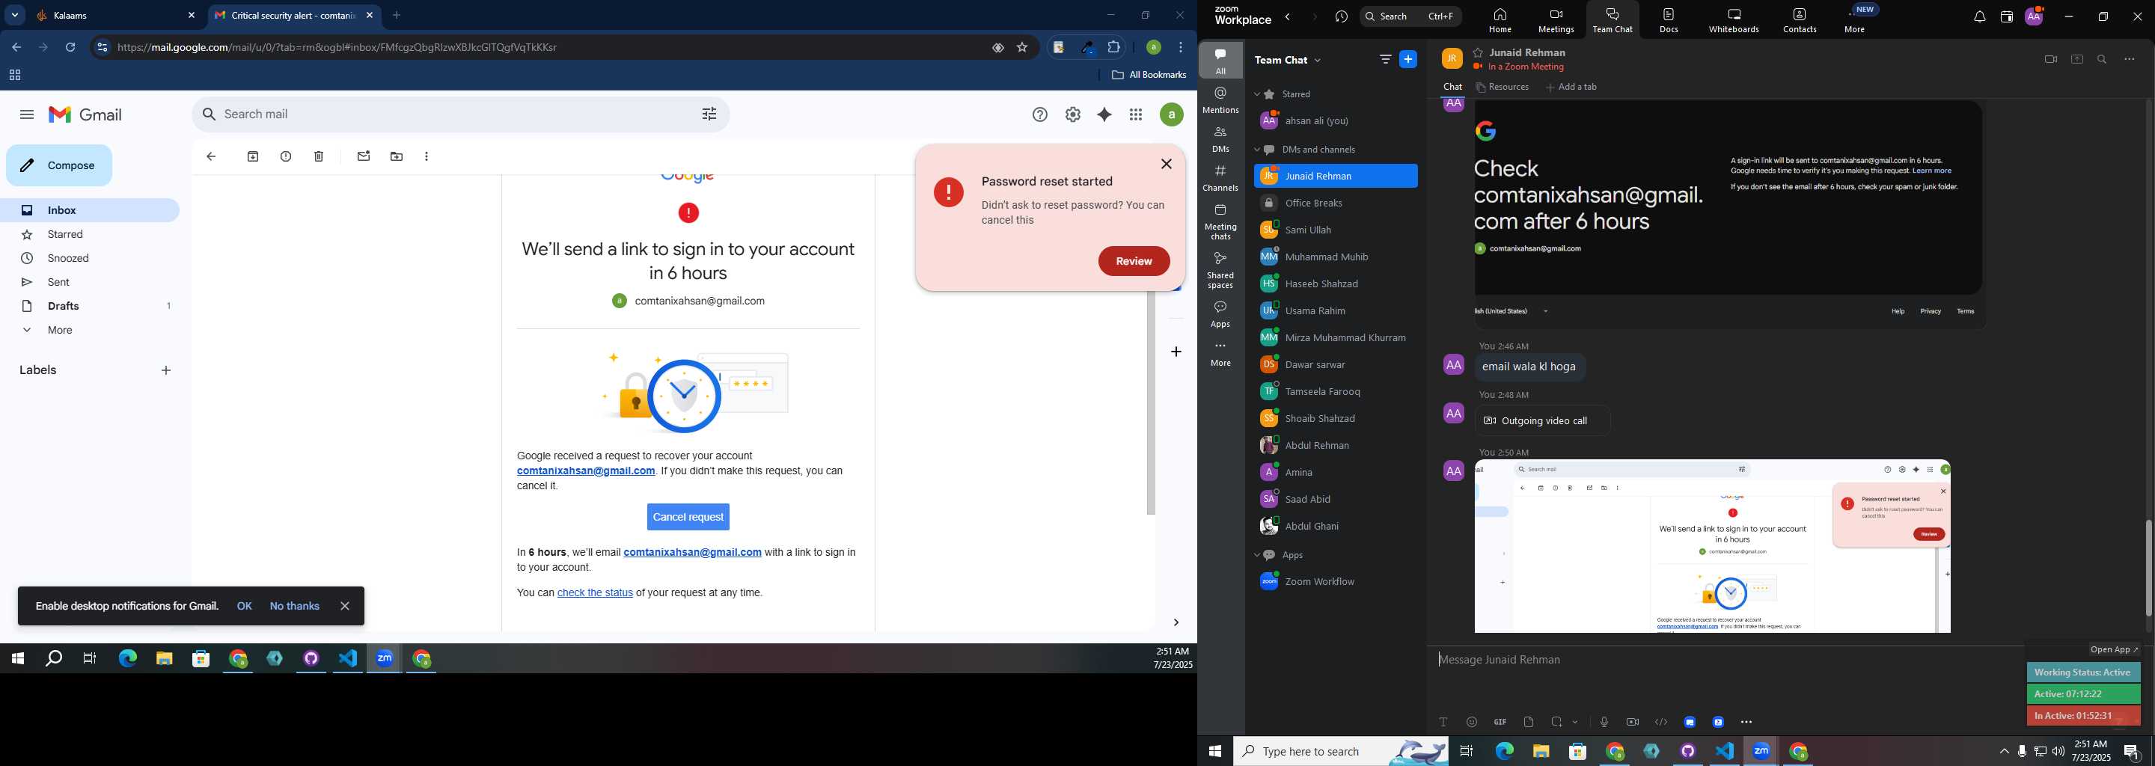Open latest Gmail screenshot thumbnail in chat
2155x766 pixels.
point(1711,546)
